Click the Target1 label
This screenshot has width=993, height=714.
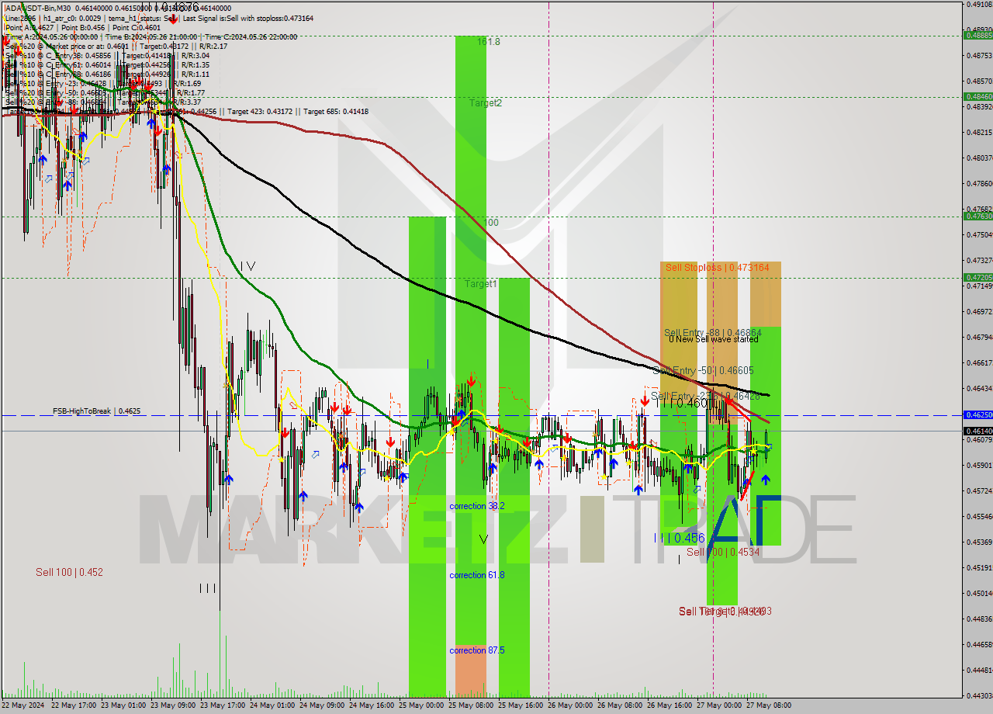pos(480,284)
